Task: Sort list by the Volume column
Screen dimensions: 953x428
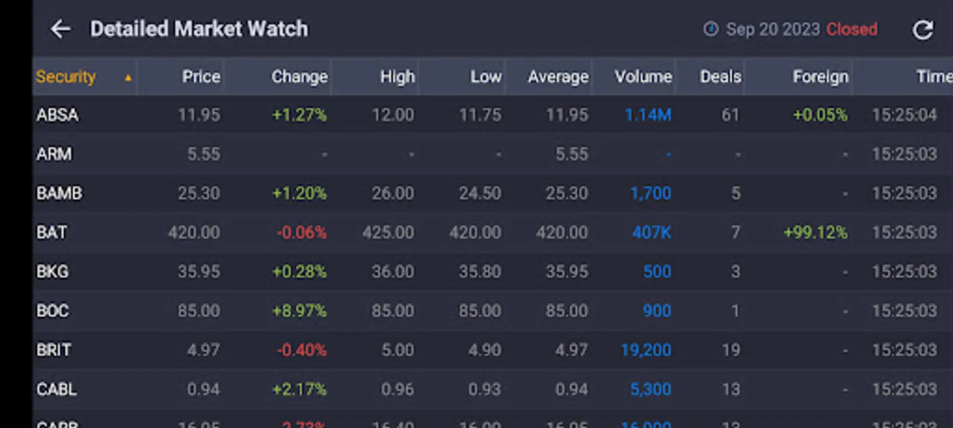Action: (x=643, y=77)
